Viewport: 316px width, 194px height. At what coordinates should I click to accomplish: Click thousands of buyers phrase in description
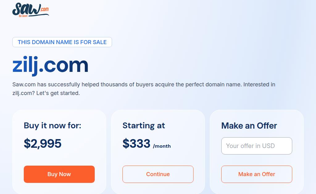127,85
